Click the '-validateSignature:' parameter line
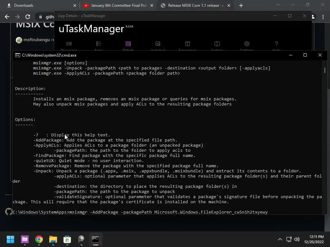Viewport: 330px width, 247px height. tap(188, 197)
